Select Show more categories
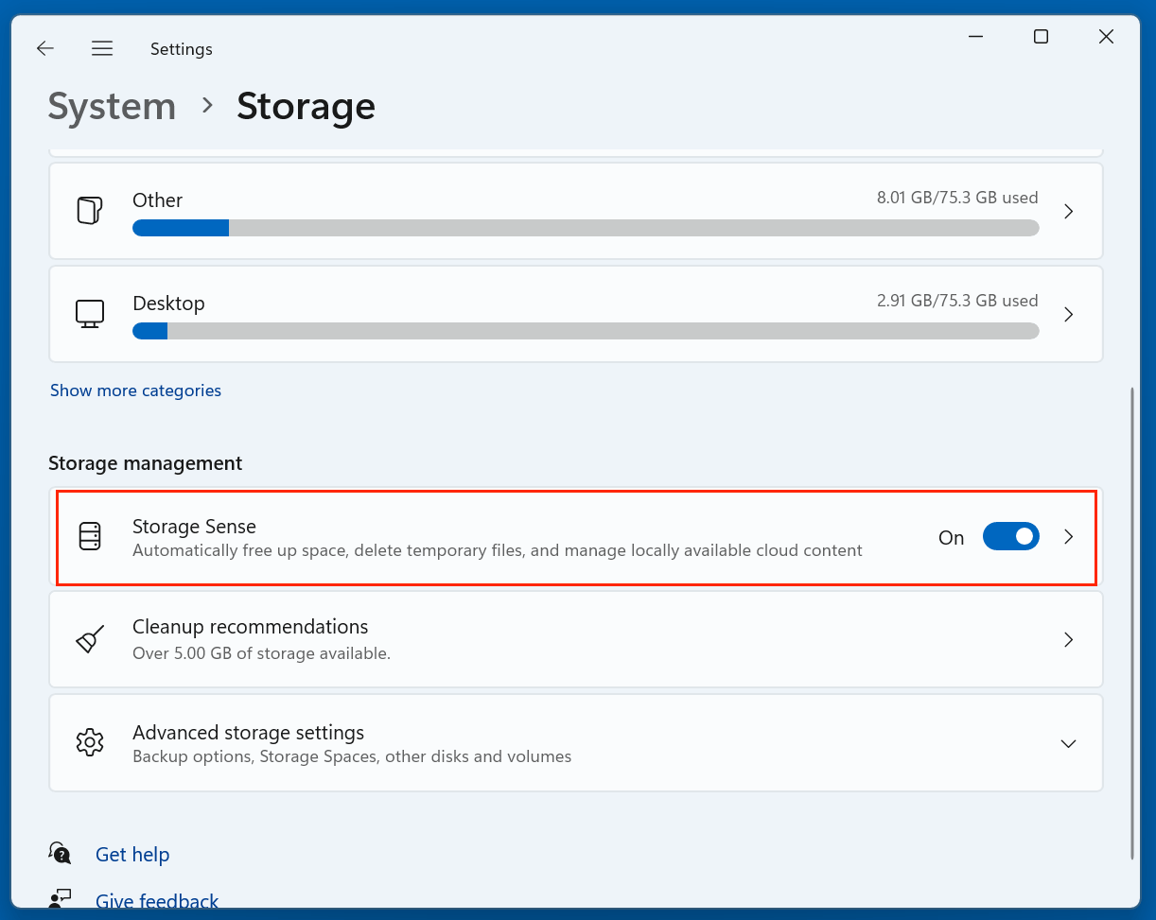The width and height of the screenshot is (1156, 920). (134, 390)
